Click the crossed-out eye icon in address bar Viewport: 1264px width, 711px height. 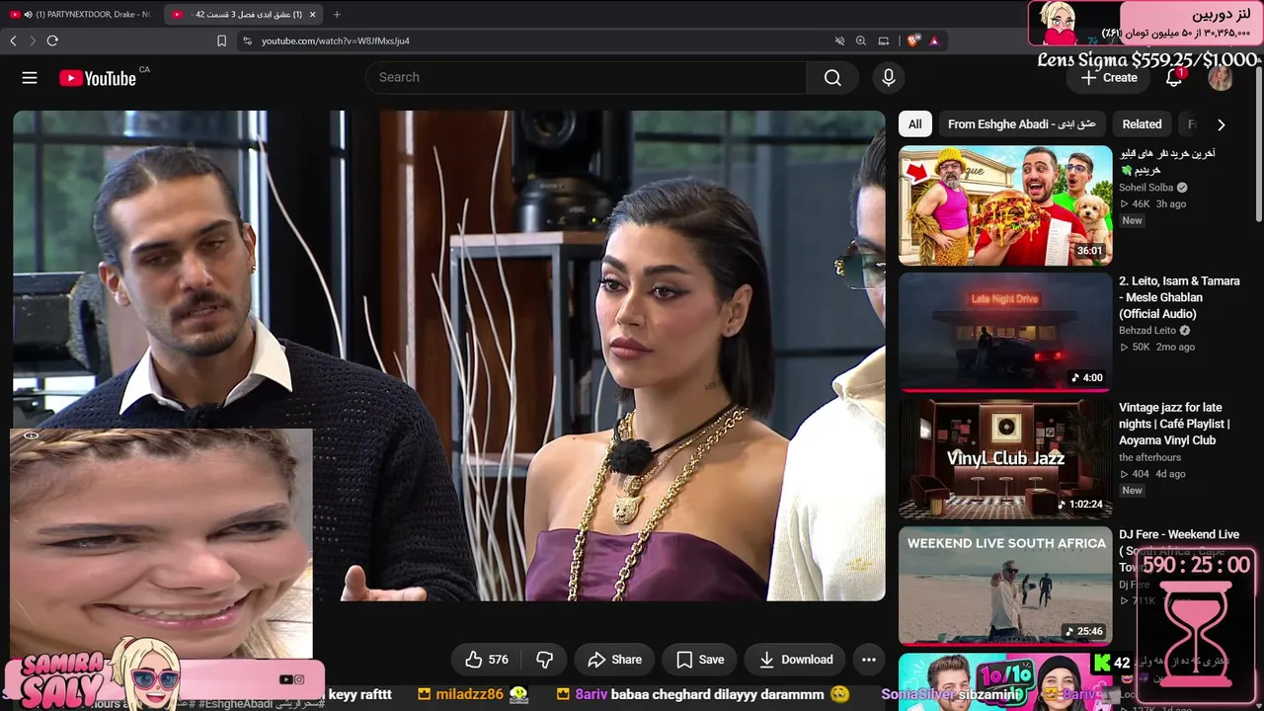[x=839, y=40]
